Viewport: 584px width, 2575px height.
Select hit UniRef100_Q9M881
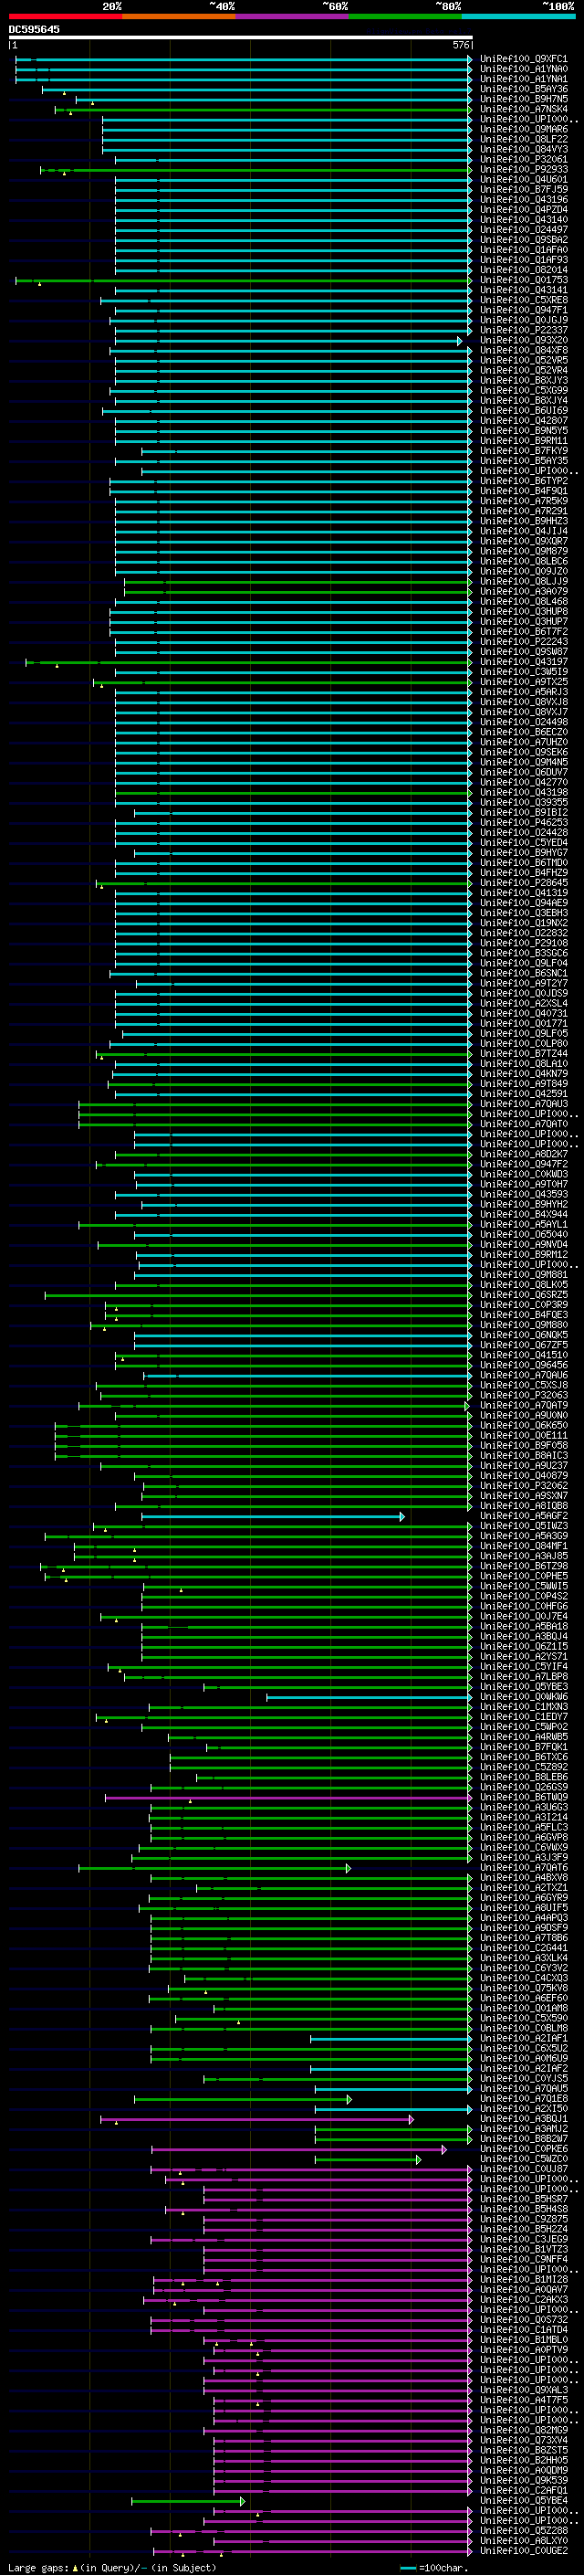coord(524,1274)
